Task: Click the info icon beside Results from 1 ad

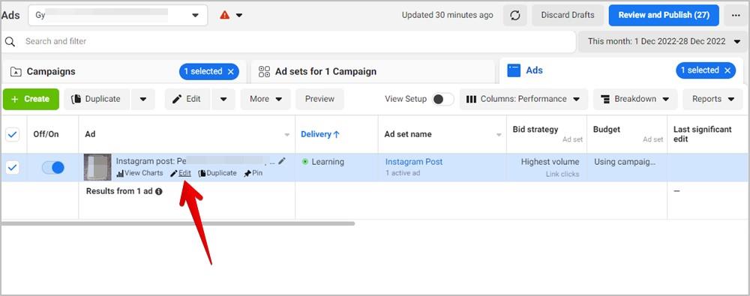Action: (x=158, y=191)
